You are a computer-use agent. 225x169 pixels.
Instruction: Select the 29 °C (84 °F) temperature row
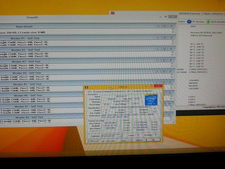click(197, 44)
